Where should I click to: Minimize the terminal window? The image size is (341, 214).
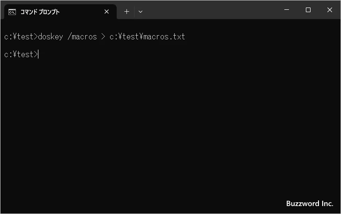287,10
